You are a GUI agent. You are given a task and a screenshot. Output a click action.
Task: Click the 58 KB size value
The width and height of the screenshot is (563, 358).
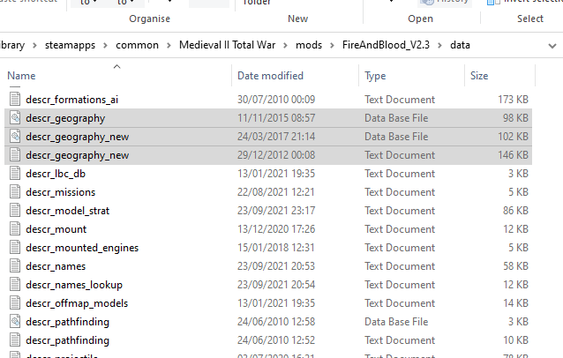[x=515, y=266]
